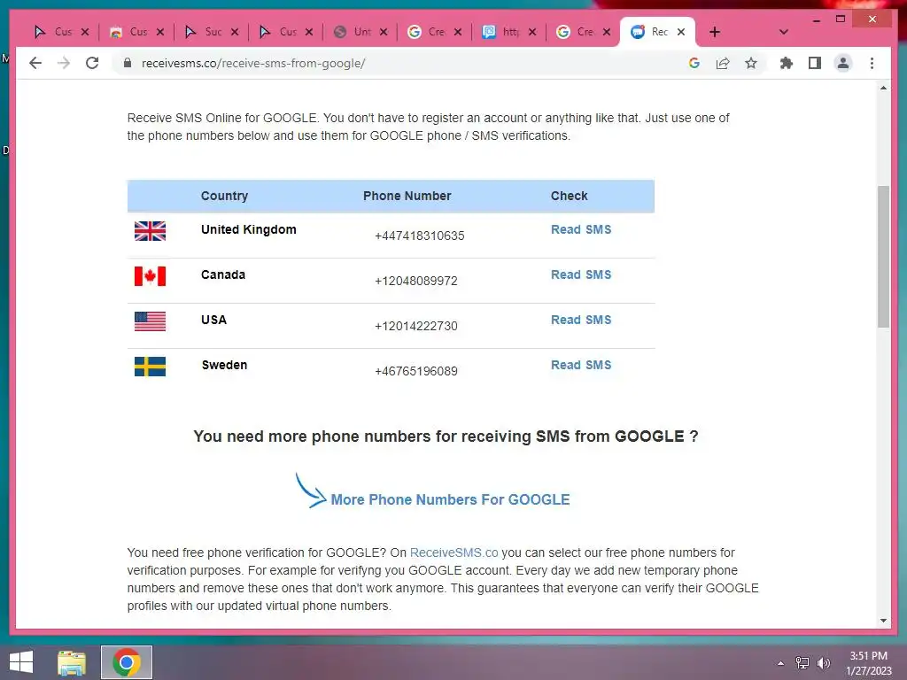Click Read SMS for USA
This screenshot has height=680, width=907.
click(581, 320)
